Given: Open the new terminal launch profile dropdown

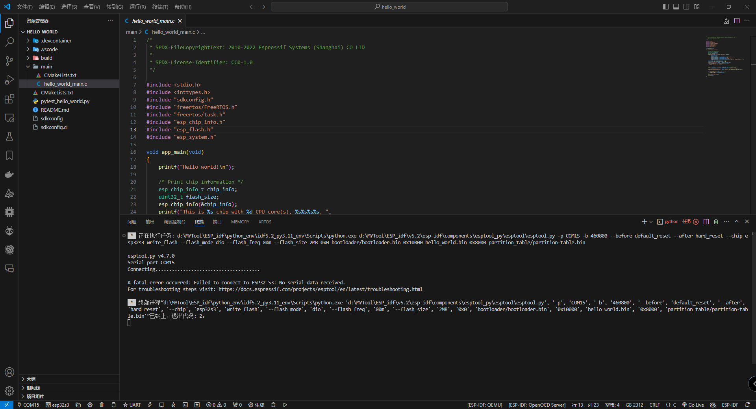Looking at the screenshot, I should [651, 222].
